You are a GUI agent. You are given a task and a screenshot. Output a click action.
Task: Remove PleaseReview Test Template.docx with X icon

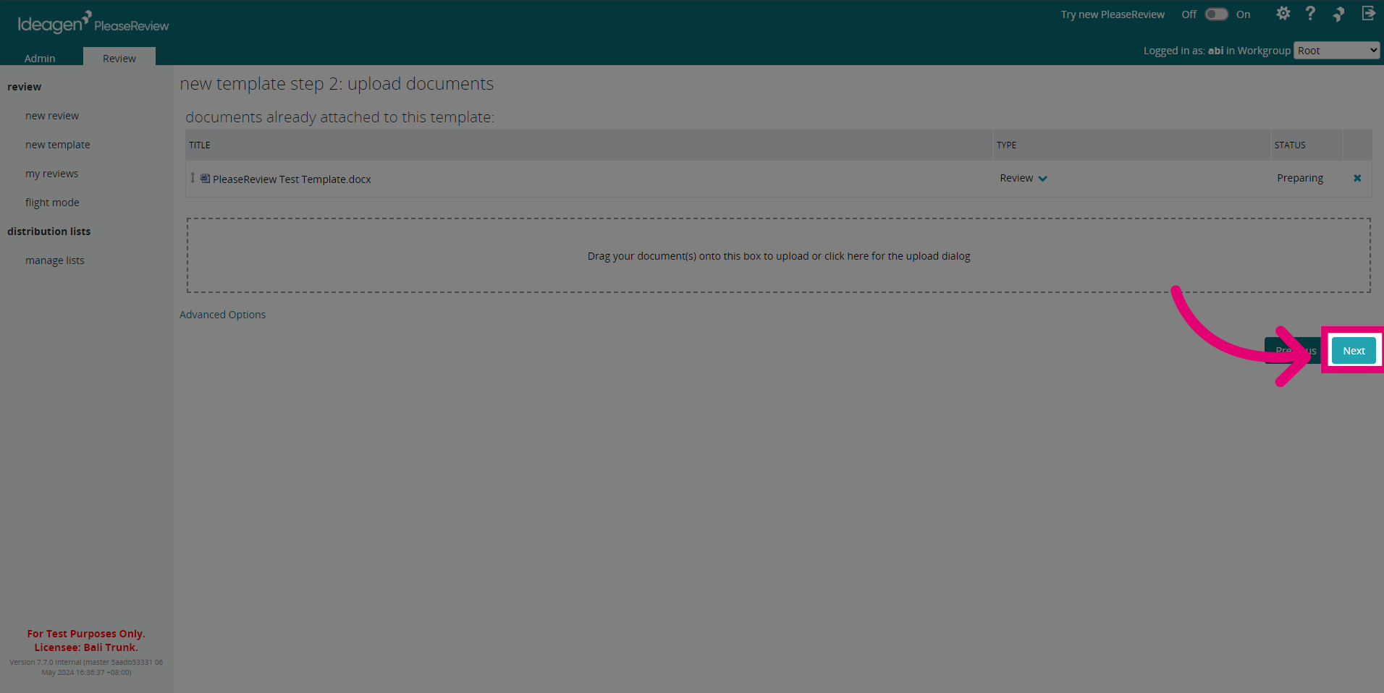coord(1357,178)
